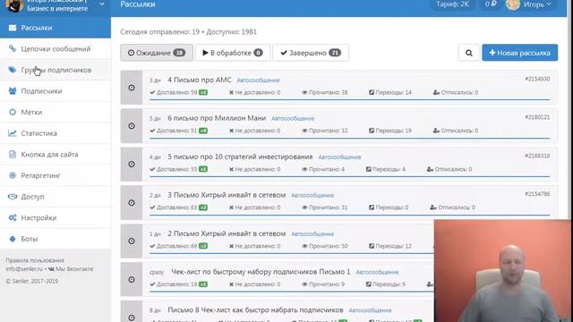Viewport: 573px width, 322px height.
Task: Click the community avatar at top left
Action: (14, 5)
